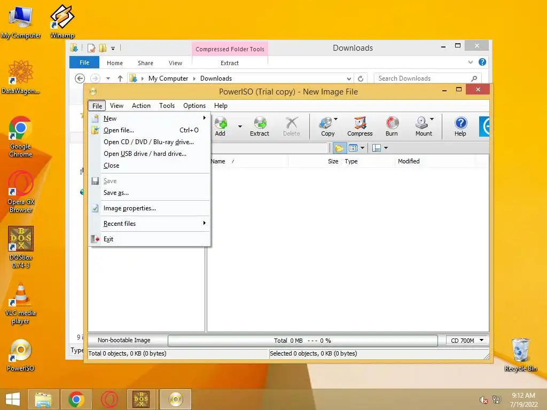Switch to the Share ribbon tab

click(x=145, y=63)
